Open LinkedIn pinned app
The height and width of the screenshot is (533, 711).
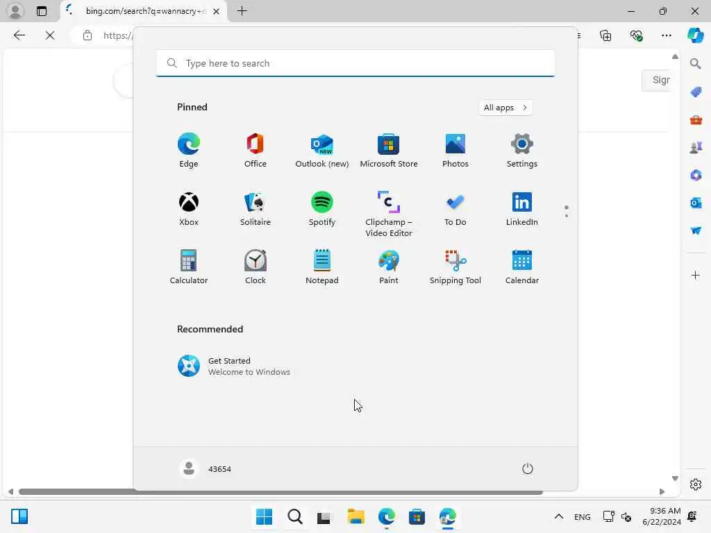pyautogui.click(x=522, y=209)
